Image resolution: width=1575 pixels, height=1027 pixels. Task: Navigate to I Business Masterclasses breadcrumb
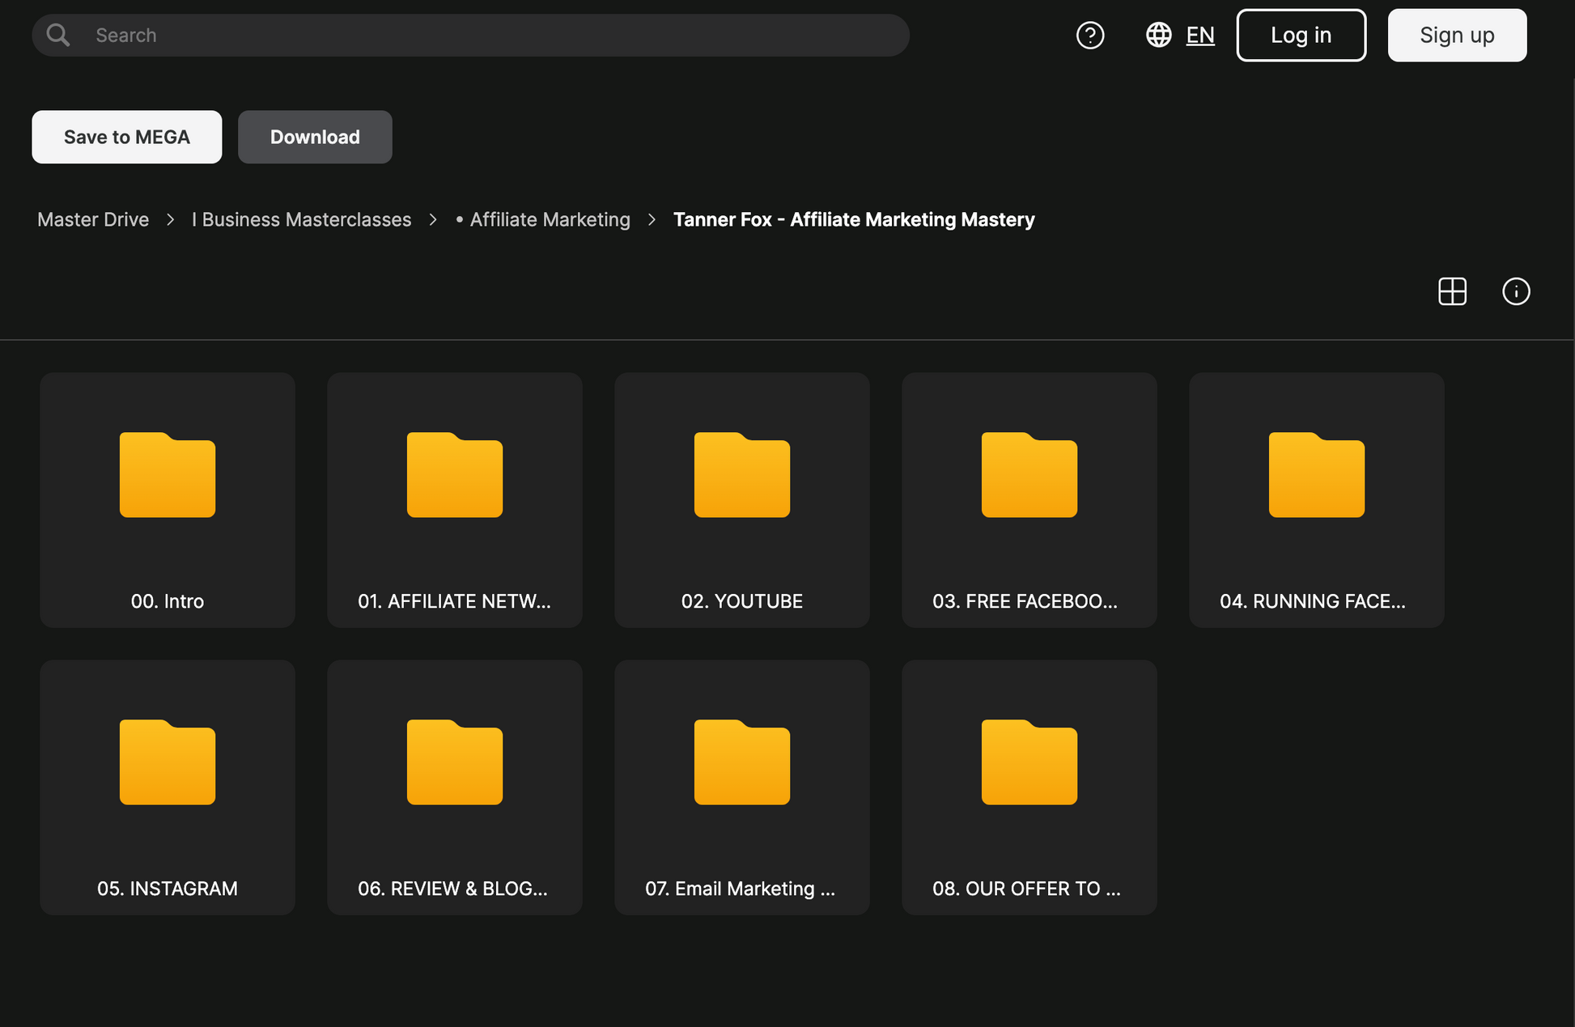[x=301, y=219]
